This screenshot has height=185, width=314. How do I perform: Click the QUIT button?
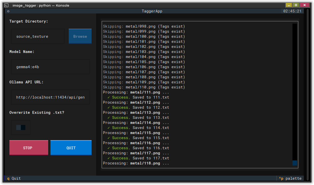pos(71,148)
